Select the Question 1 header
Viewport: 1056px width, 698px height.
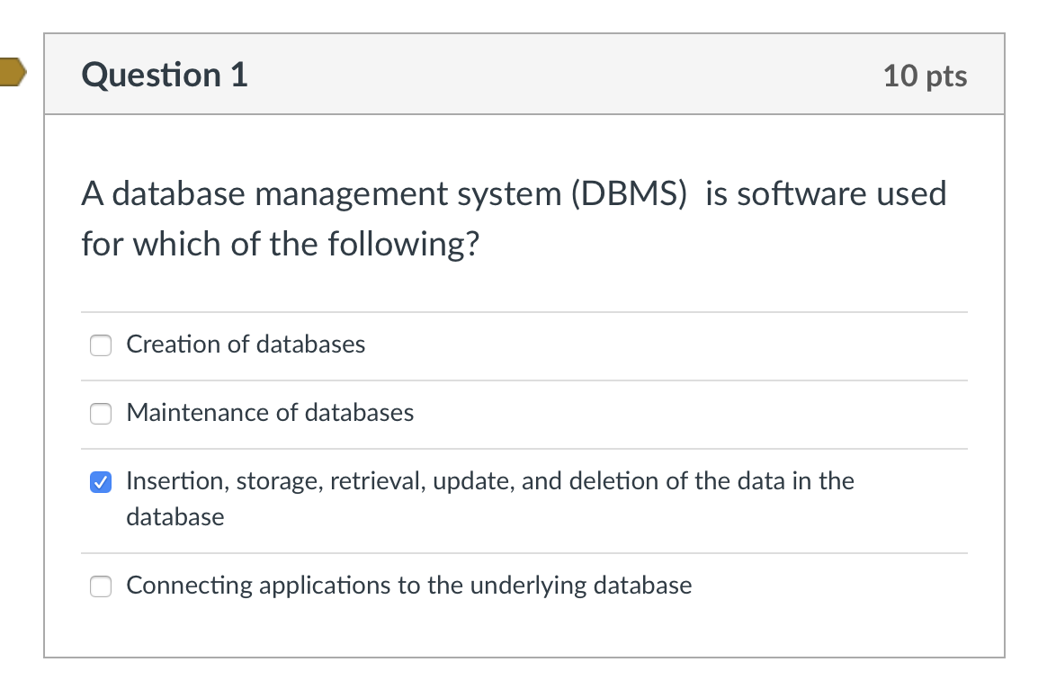click(x=163, y=76)
